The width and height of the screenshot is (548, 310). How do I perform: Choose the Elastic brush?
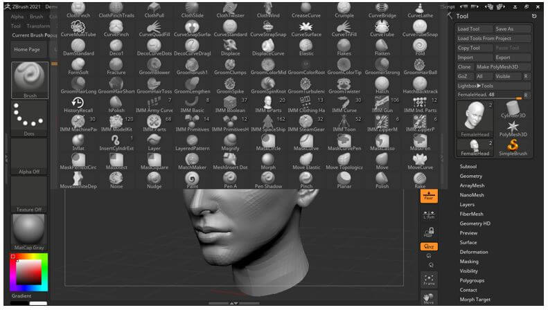click(x=306, y=48)
